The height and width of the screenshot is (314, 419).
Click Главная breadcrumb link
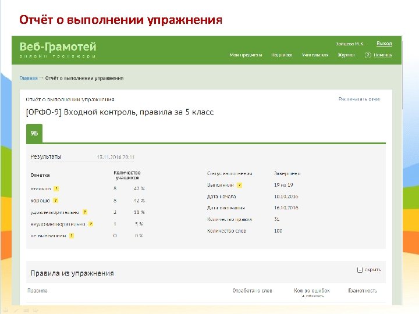pos(29,78)
